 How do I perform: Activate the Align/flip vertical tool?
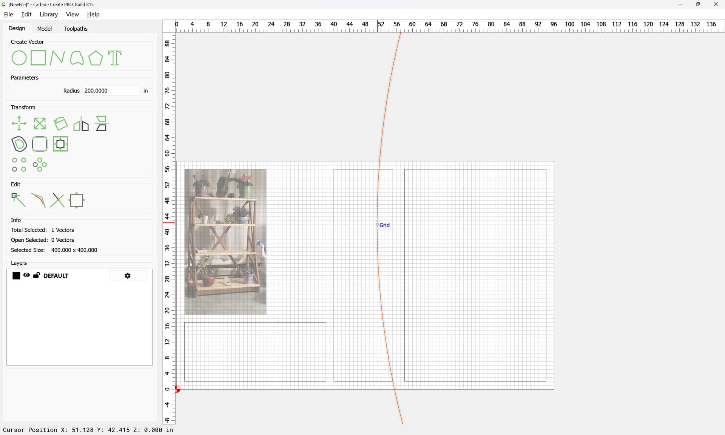click(x=102, y=123)
